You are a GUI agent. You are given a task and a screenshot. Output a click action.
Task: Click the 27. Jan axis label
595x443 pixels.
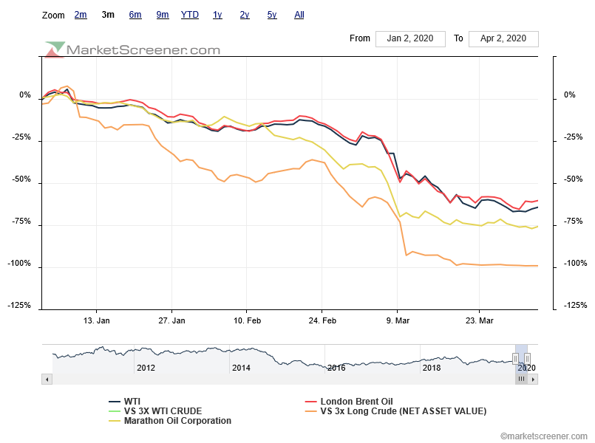tap(171, 320)
